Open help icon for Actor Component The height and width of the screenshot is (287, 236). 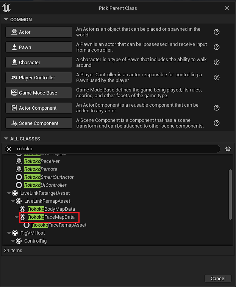217,108
